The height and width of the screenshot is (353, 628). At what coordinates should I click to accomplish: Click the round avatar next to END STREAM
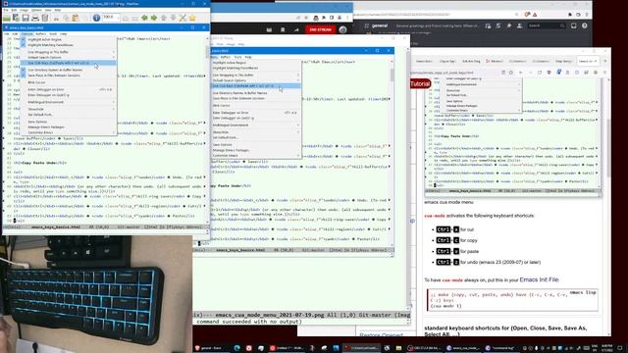click(342, 29)
